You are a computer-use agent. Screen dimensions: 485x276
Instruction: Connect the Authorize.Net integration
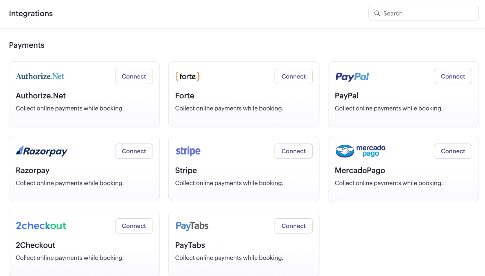(134, 76)
